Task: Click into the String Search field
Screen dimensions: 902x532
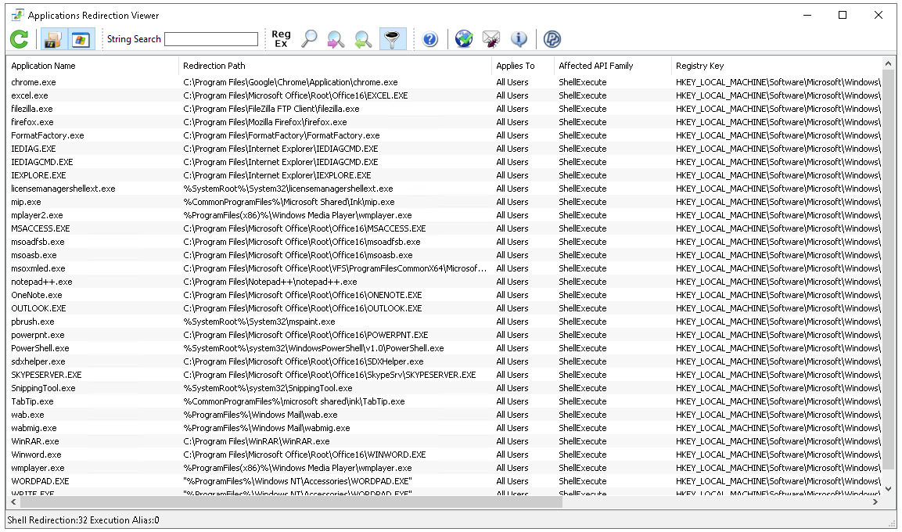Action: [211, 39]
